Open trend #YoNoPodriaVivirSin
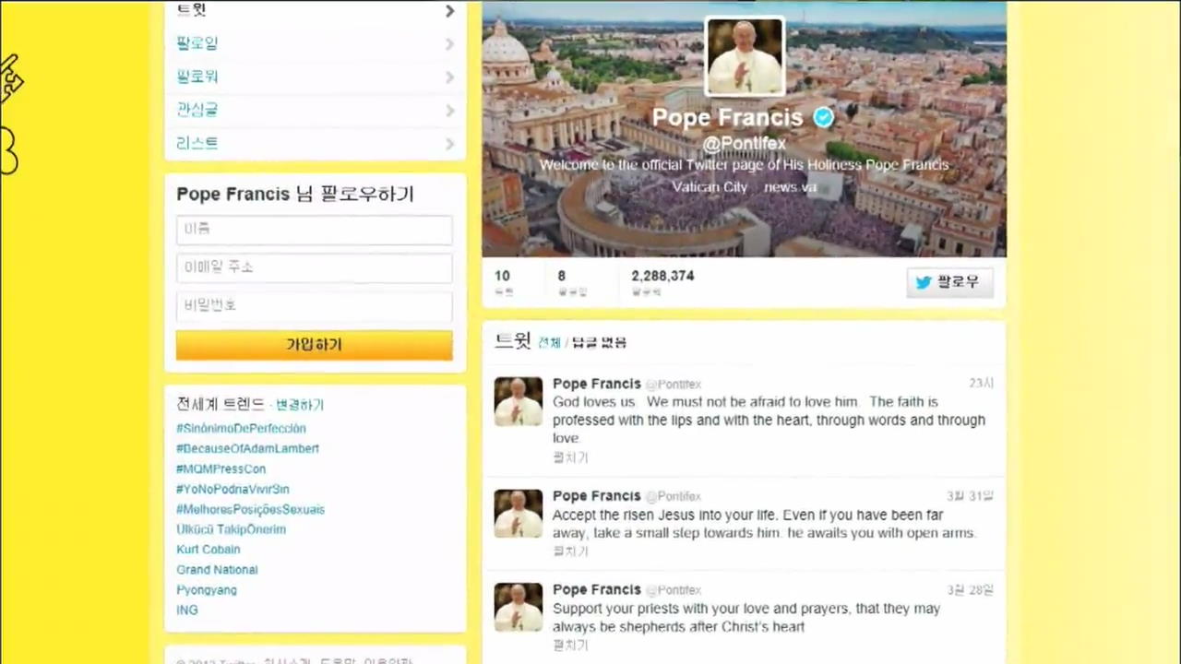Image resolution: width=1181 pixels, height=664 pixels. pyautogui.click(x=233, y=489)
